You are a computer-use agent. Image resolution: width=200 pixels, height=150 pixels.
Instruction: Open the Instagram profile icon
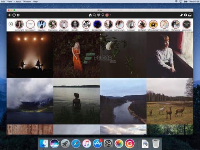click(x=107, y=15)
